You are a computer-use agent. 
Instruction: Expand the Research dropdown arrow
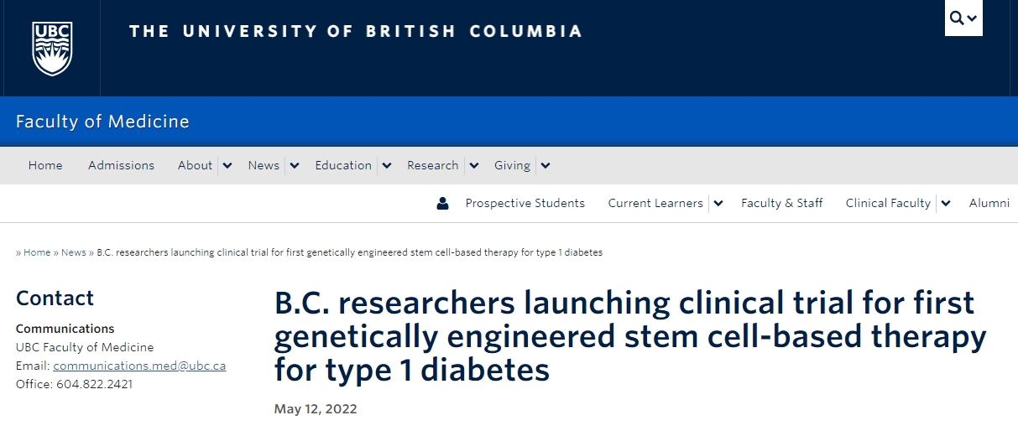coord(473,166)
